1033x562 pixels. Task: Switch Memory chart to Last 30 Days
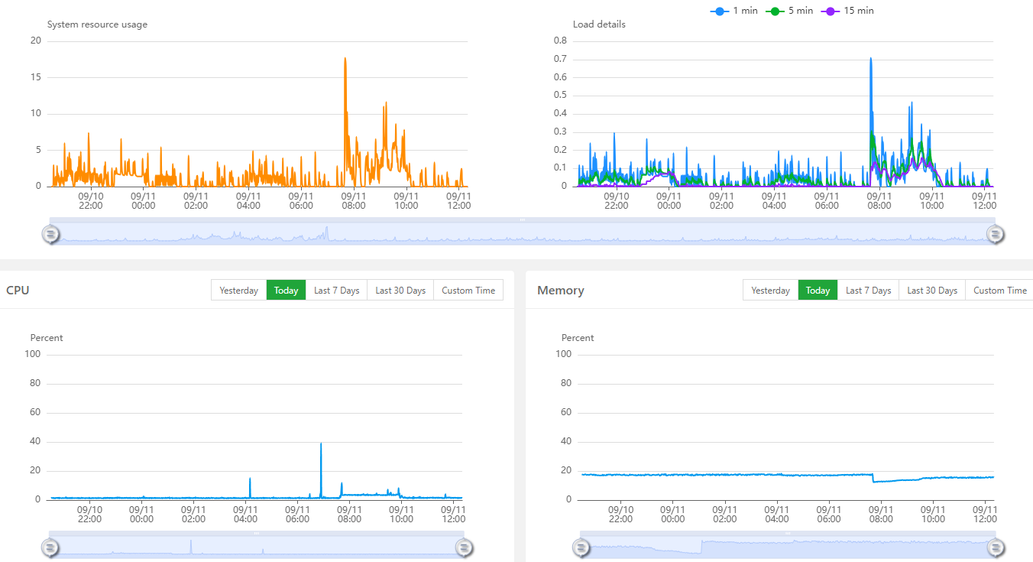[931, 291]
